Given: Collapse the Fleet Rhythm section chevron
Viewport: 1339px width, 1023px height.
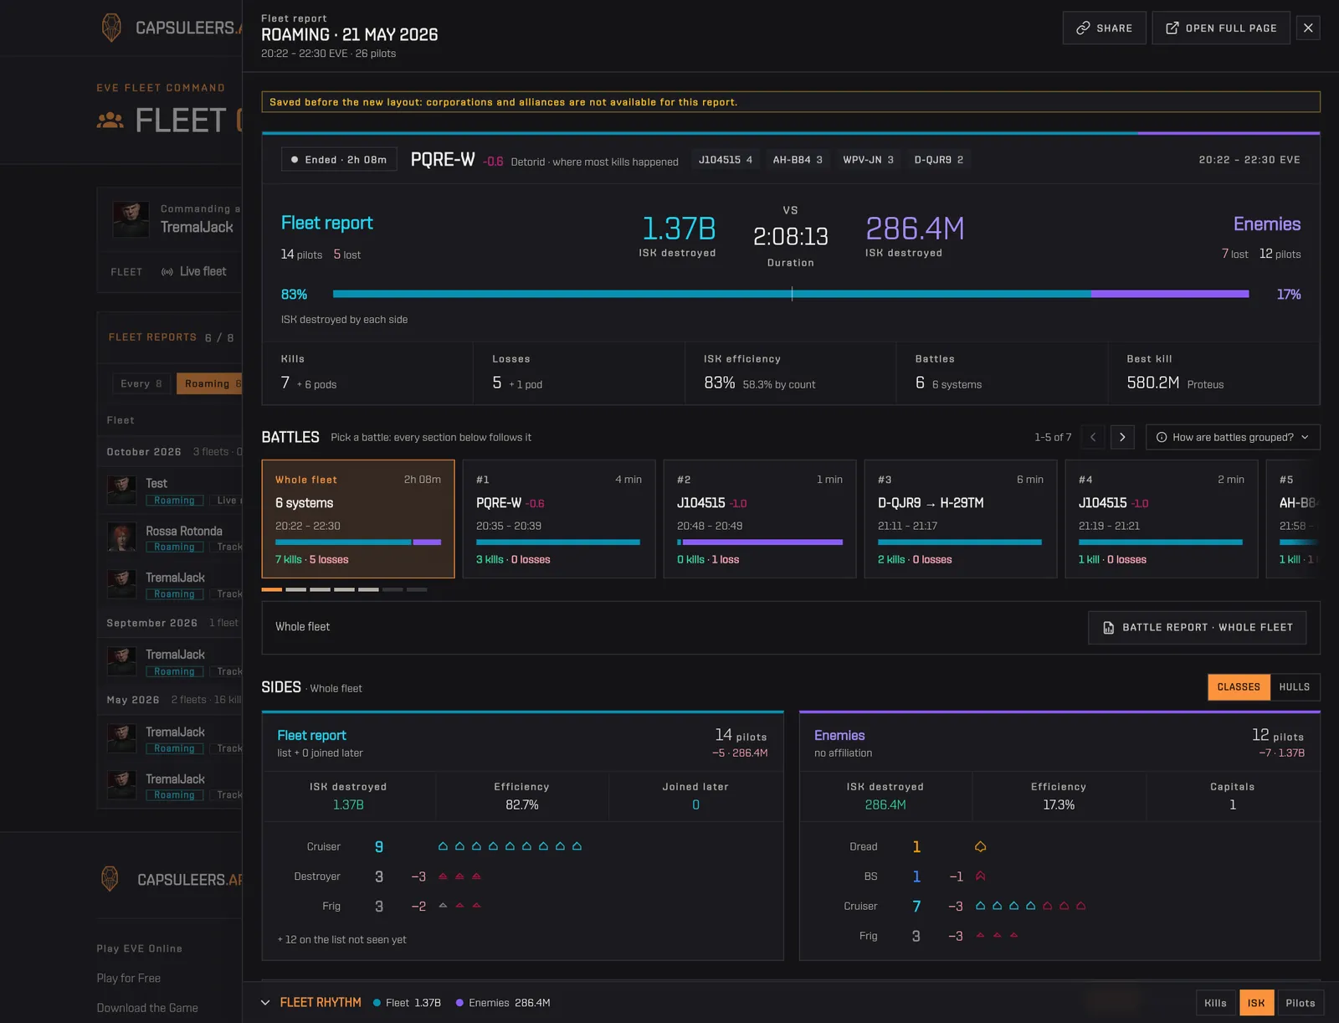Looking at the screenshot, I should click(x=265, y=1003).
